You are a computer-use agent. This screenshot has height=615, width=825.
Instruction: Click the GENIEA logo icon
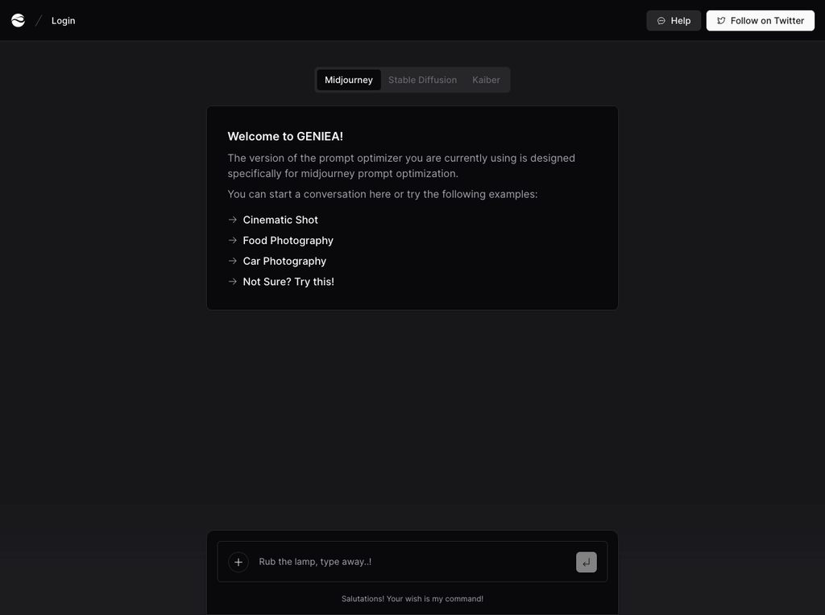click(18, 20)
